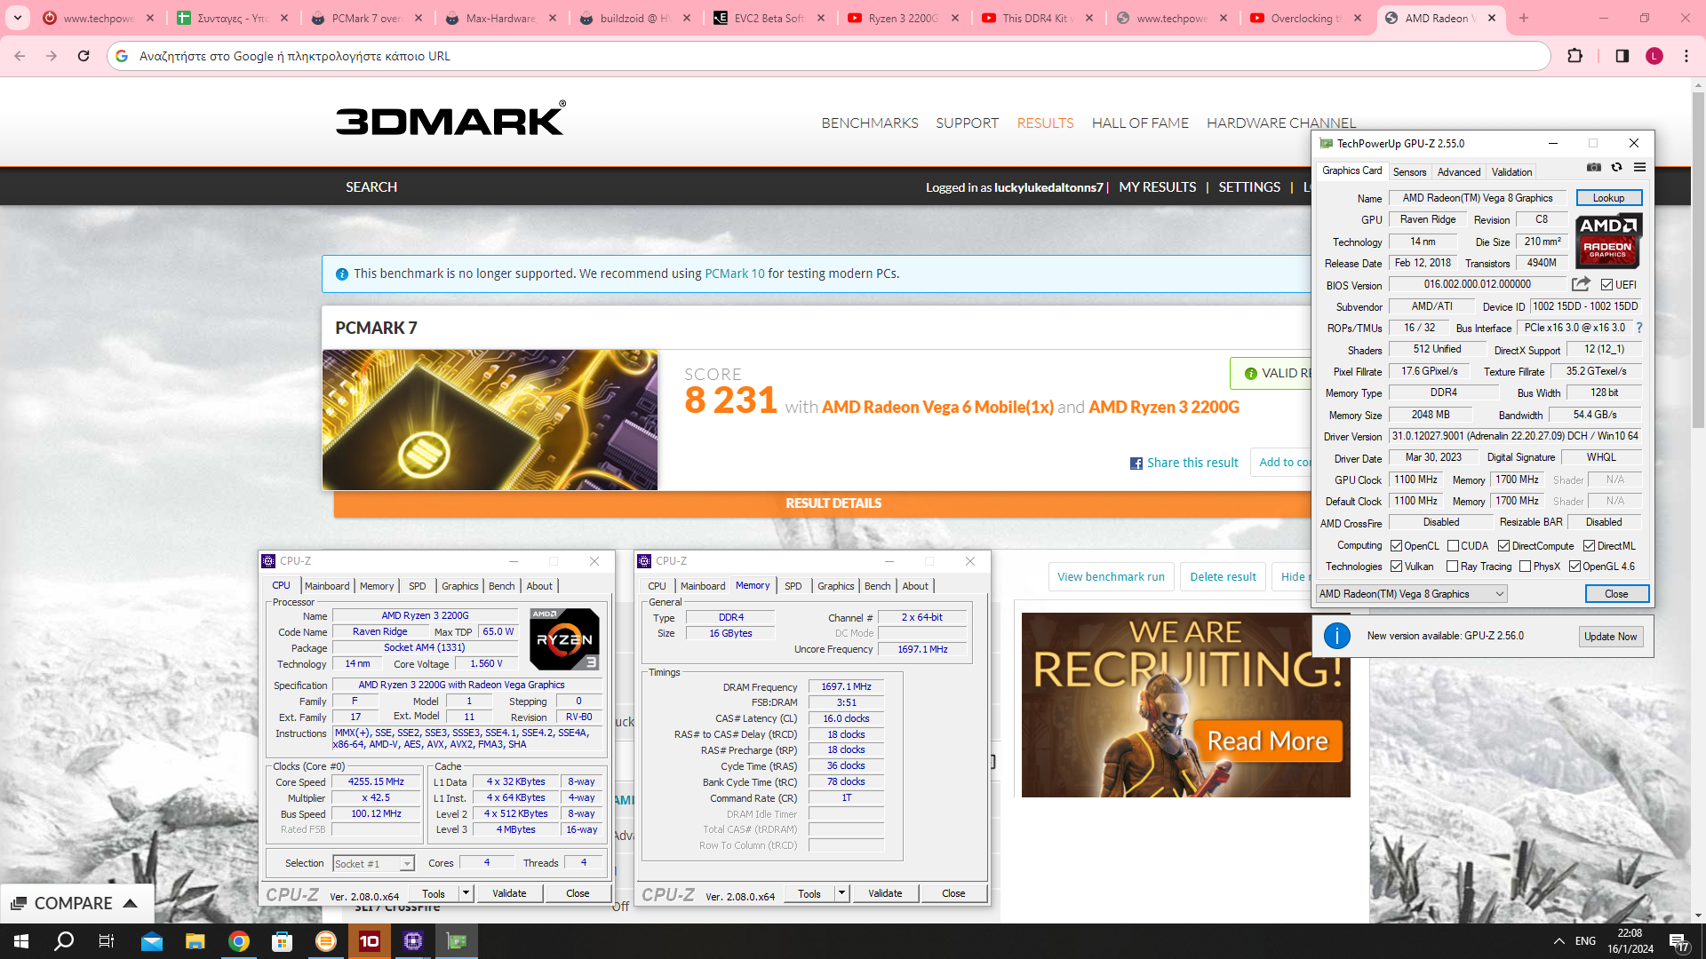Toggle DirectML checkbox
Image resolution: width=1706 pixels, height=959 pixels.
pos(1589,546)
